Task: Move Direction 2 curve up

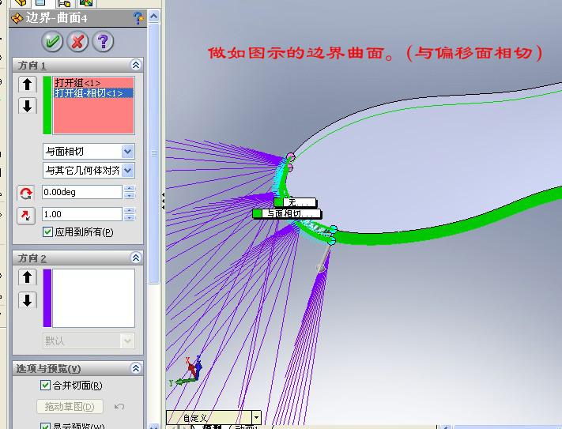Action: click(x=28, y=277)
